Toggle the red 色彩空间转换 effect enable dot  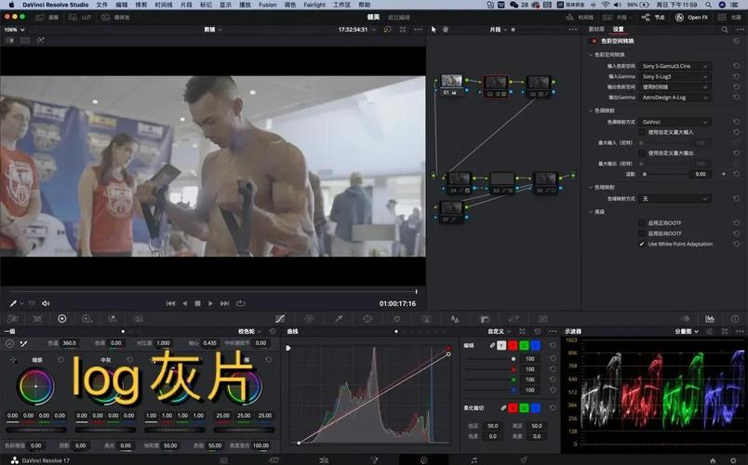594,41
